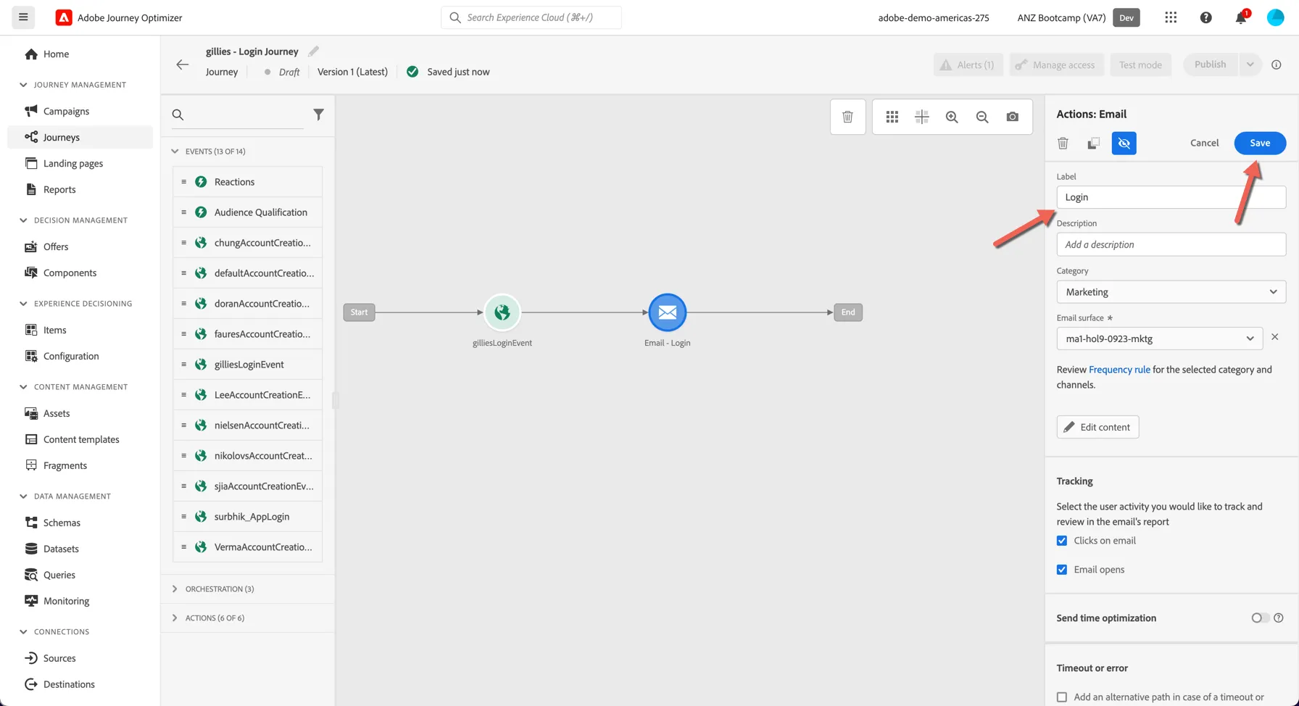Select the gilliesLoginEvent node on canvas
Screen dimensions: 1299x706
pyautogui.click(x=502, y=312)
